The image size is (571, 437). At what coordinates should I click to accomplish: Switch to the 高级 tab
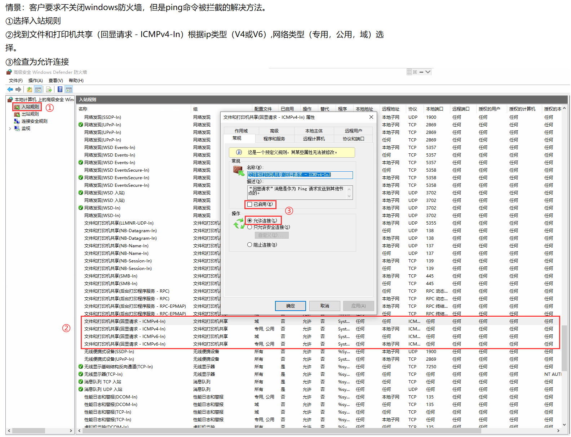tap(274, 131)
